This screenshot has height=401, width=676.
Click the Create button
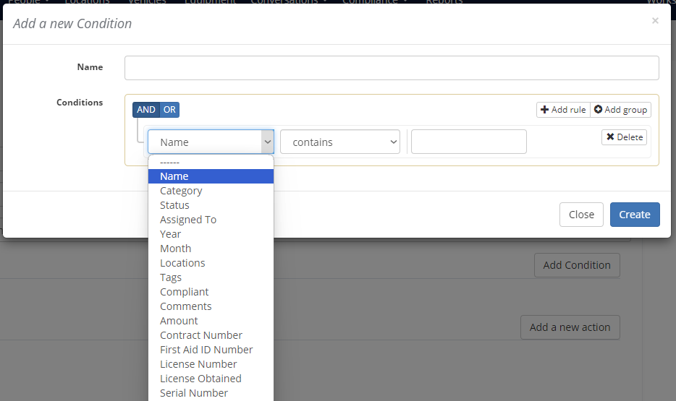pos(635,215)
